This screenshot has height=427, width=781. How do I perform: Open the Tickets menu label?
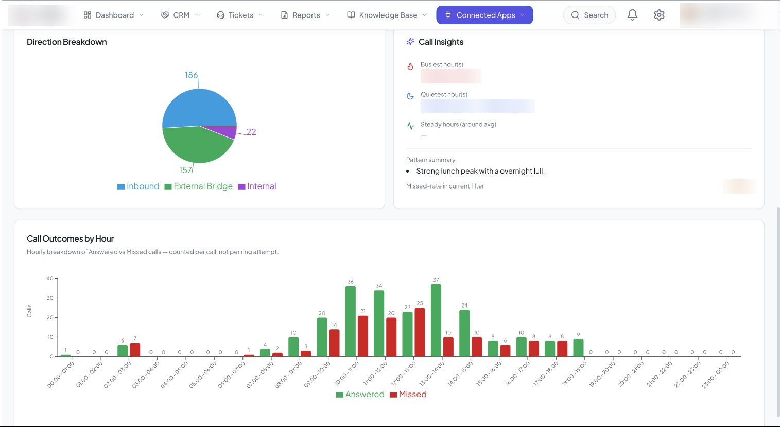pos(241,15)
